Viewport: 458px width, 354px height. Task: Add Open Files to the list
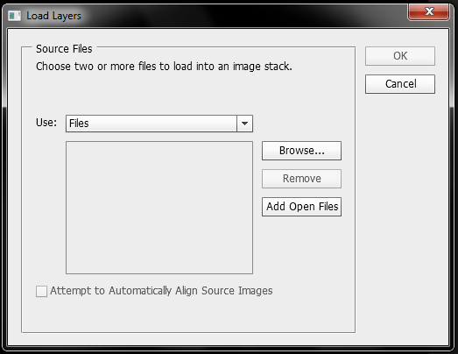301,207
